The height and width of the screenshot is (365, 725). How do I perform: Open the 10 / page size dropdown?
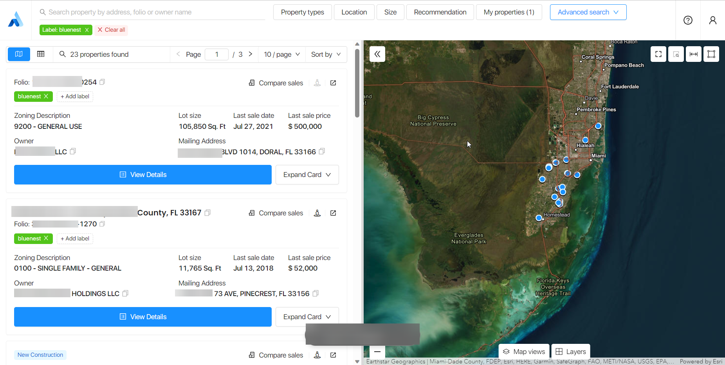(282, 54)
